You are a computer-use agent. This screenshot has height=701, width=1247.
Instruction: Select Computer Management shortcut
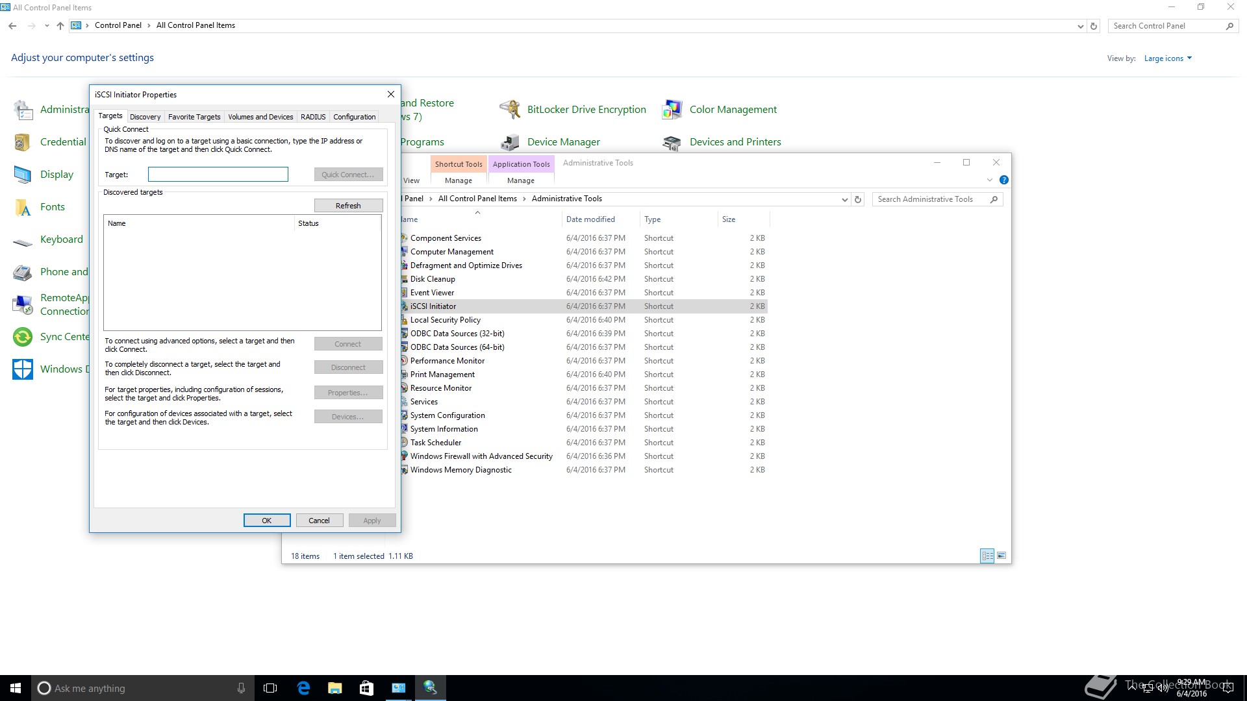452,252
